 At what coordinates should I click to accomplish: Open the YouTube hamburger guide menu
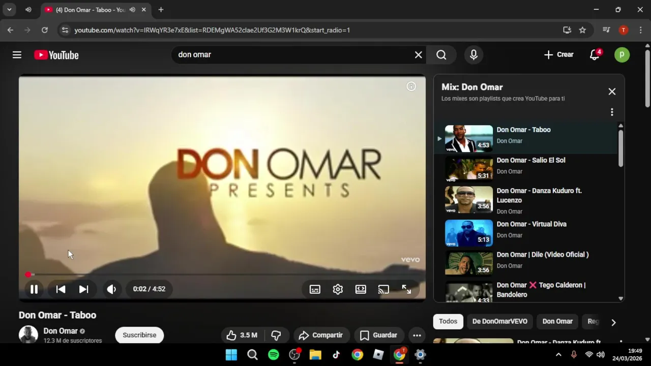(x=17, y=55)
